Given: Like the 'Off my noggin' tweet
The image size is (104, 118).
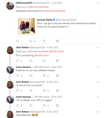Looking at the screenshot, I should pyautogui.click(x=44, y=105).
